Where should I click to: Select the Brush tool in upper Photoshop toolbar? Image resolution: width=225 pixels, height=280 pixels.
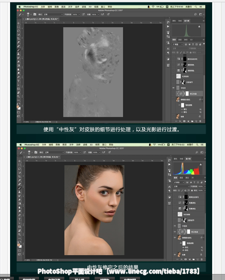pyautogui.click(x=18, y=50)
